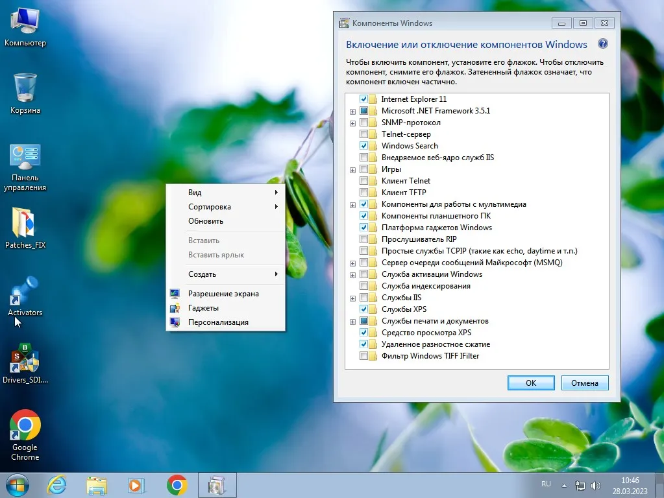Click OK in Компоненты Windows
The height and width of the screenshot is (498, 664).
click(531, 383)
